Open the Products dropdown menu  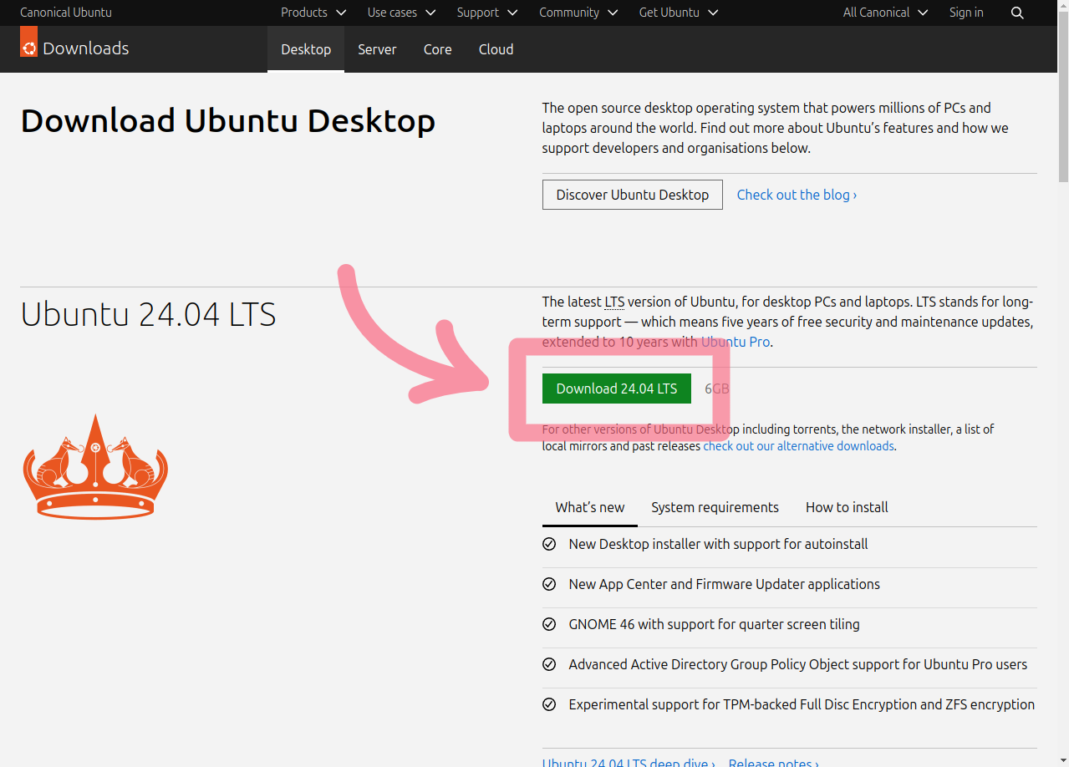pos(313,13)
